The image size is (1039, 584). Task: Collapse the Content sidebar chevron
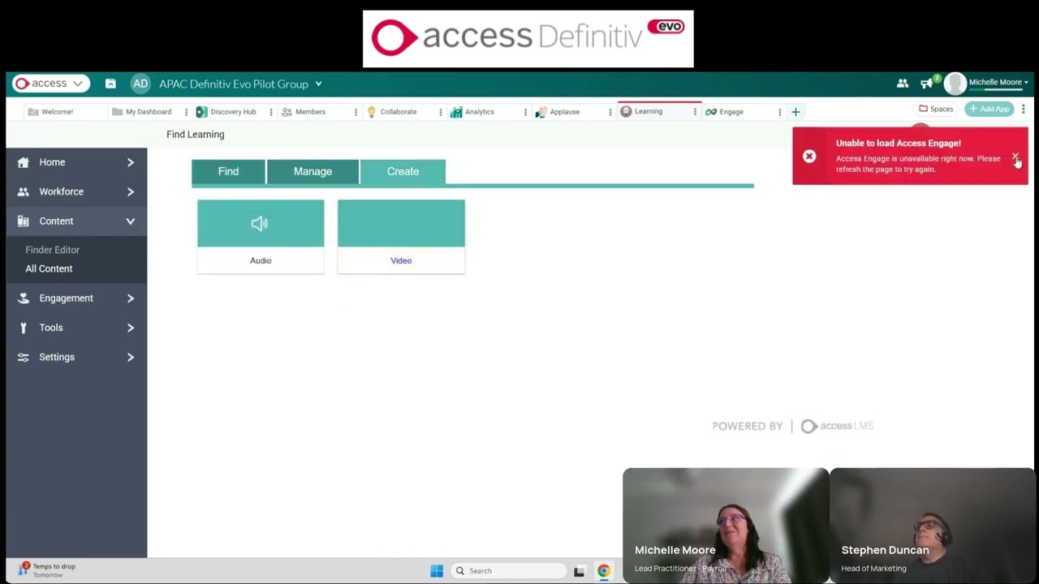[131, 221]
